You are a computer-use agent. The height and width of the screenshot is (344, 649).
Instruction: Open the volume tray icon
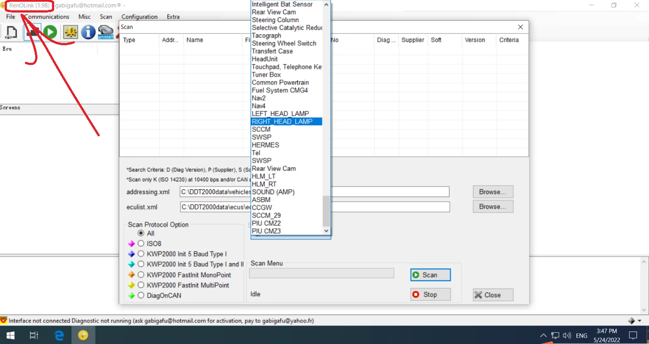(x=566, y=335)
